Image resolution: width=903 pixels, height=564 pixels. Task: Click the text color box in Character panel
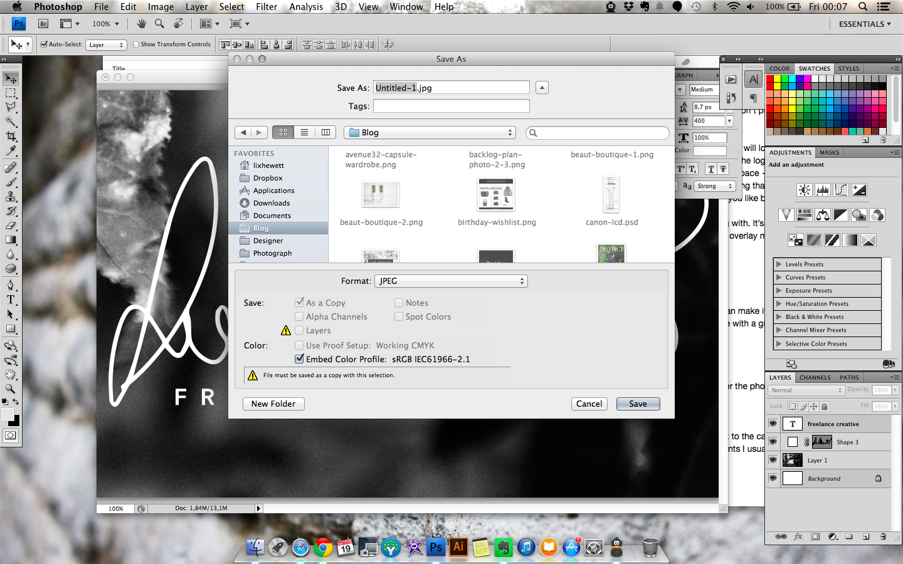point(709,150)
